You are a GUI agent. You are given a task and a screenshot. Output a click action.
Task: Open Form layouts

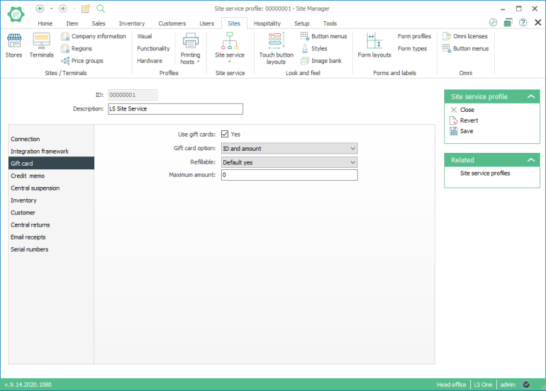pos(374,45)
